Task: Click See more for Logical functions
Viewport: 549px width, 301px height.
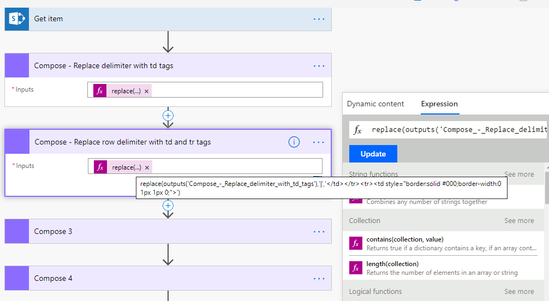Action: point(519,292)
